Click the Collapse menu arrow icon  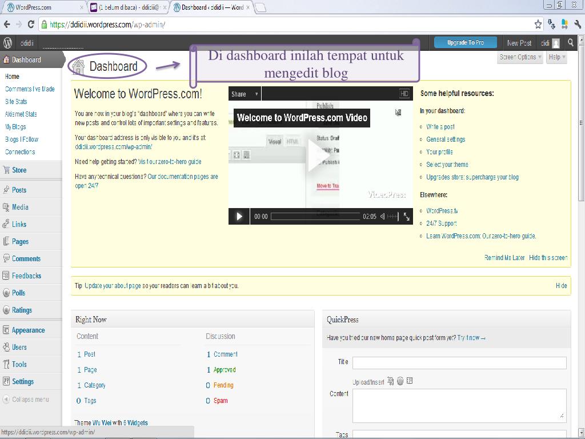[6, 400]
